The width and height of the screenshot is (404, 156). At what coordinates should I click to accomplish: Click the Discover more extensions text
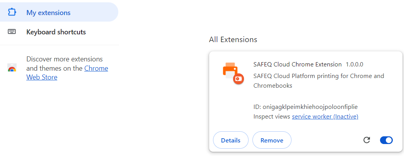64,59
